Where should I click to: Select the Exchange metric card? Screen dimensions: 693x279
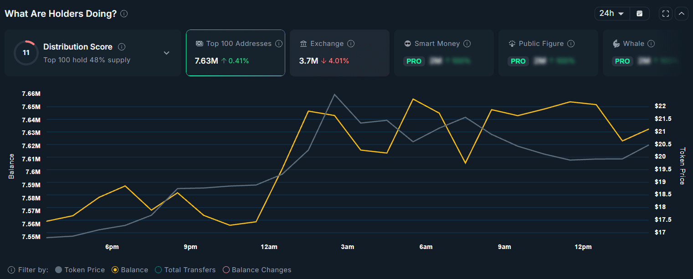coord(339,53)
